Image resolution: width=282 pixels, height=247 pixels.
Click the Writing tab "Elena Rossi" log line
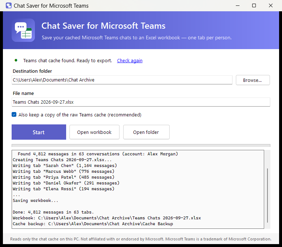click(x=64, y=189)
